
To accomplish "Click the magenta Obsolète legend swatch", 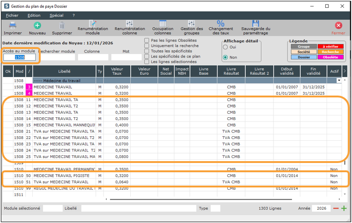I will [330, 57].
